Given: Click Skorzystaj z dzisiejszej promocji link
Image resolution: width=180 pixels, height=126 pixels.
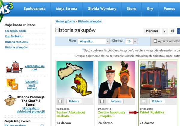Looking at the screenshot, I should point(31,110).
